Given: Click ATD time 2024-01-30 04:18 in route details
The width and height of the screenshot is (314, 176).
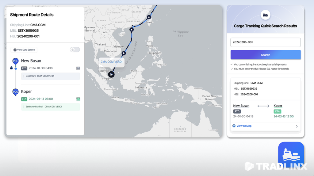Looking at the screenshot, I should (x=41, y=68).
